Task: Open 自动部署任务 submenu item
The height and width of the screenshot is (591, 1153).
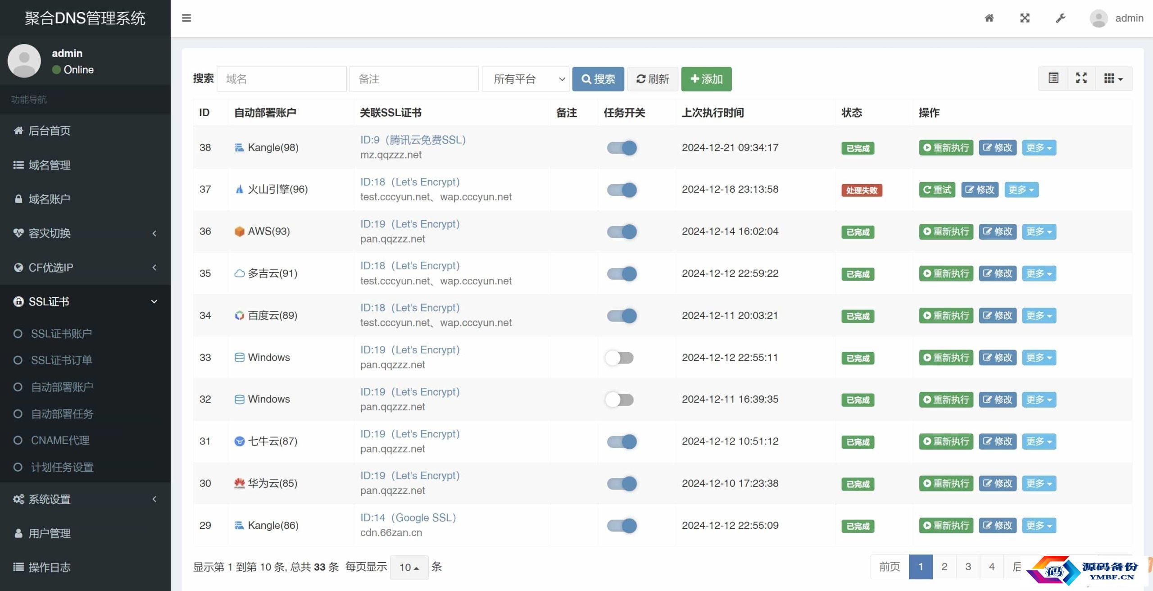Action: tap(85, 414)
